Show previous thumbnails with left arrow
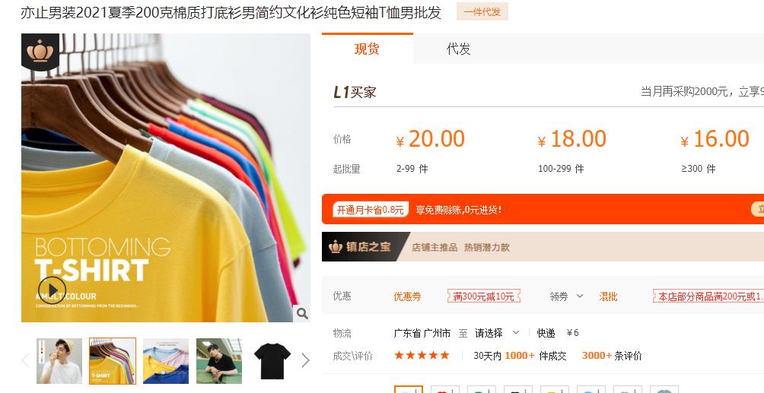Screen dimensions: 764x393 [x=26, y=360]
